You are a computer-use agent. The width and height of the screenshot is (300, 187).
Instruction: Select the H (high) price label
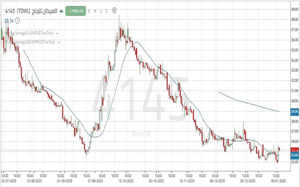pos(95,11)
